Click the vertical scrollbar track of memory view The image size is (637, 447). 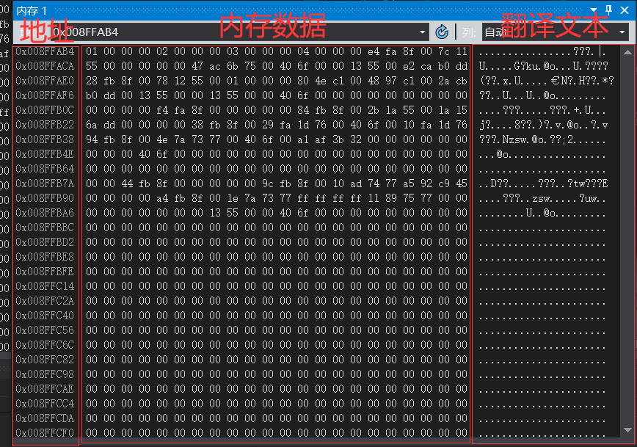point(627,241)
